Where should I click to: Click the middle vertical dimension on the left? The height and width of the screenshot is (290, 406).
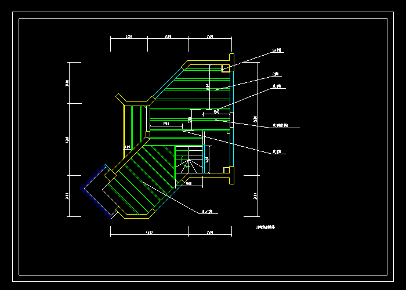[x=67, y=140]
